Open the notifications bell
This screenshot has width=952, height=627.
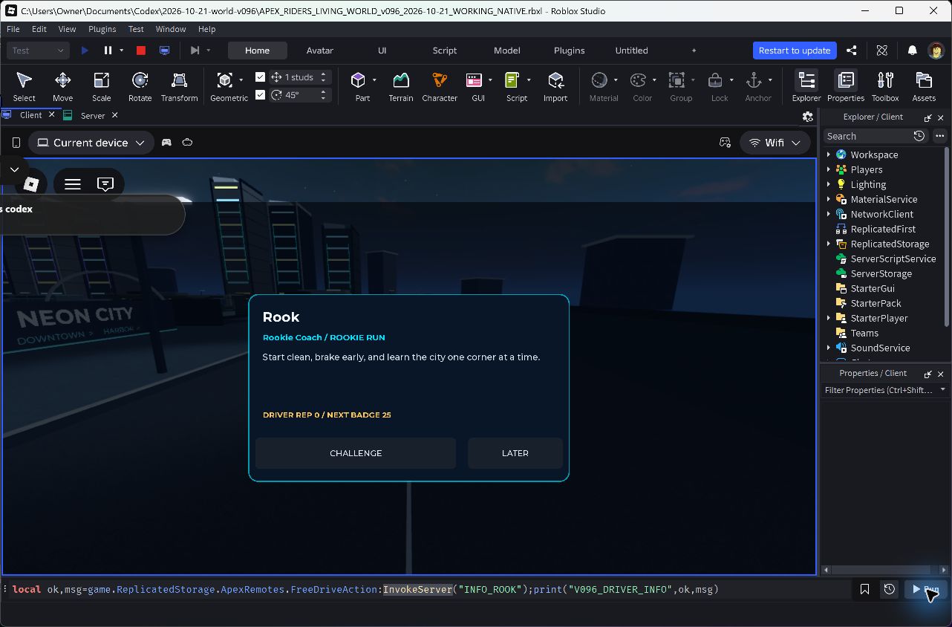[x=912, y=51]
